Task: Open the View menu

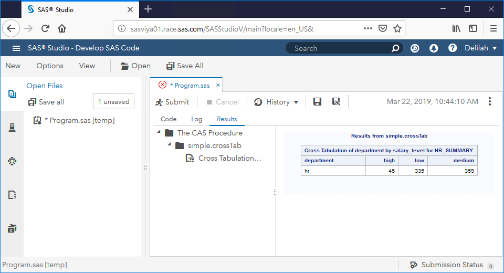Action: click(x=87, y=66)
